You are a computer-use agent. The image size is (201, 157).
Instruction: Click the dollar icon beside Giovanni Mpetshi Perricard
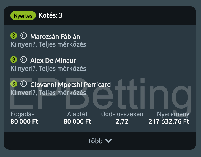[14, 83]
